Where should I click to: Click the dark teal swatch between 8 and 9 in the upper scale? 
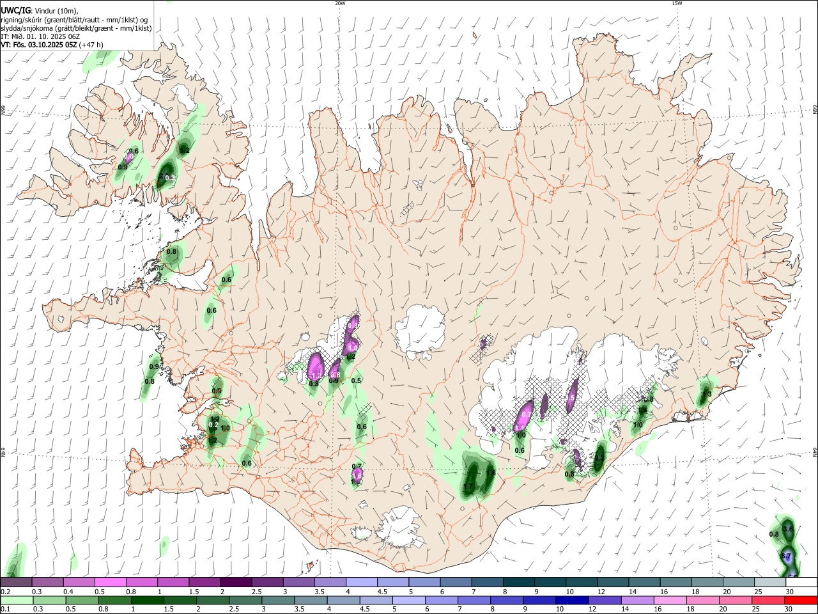point(518,582)
